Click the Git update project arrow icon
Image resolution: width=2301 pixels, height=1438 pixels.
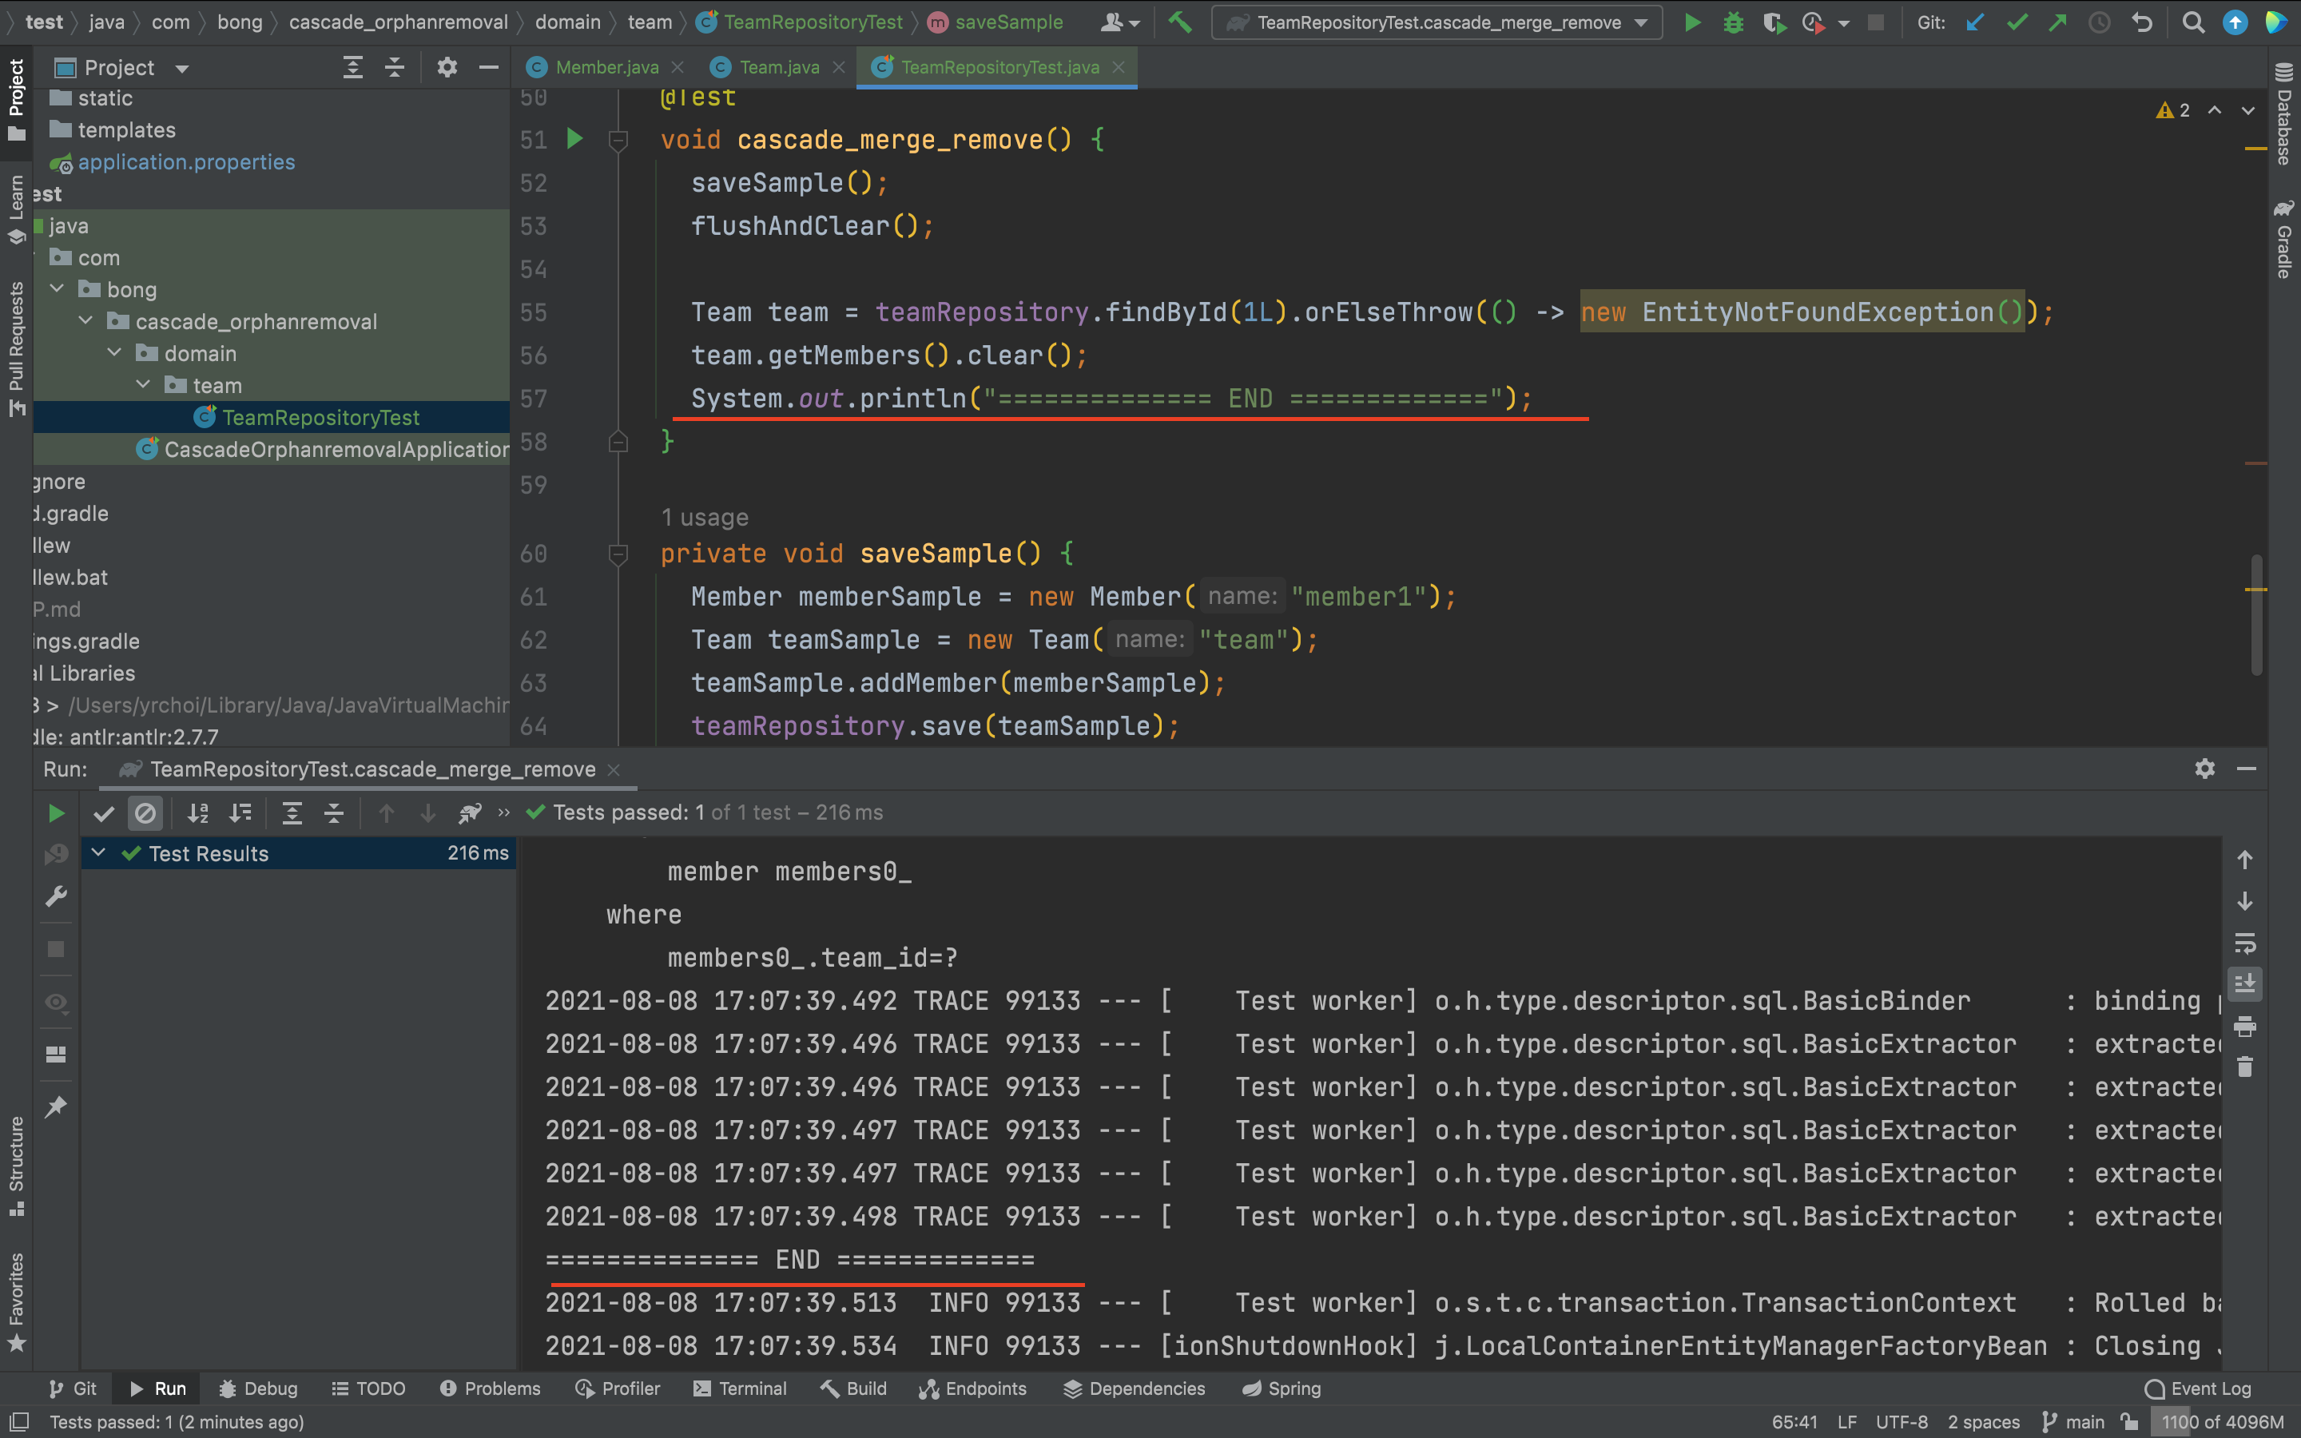pyautogui.click(x=1975, y=22)
